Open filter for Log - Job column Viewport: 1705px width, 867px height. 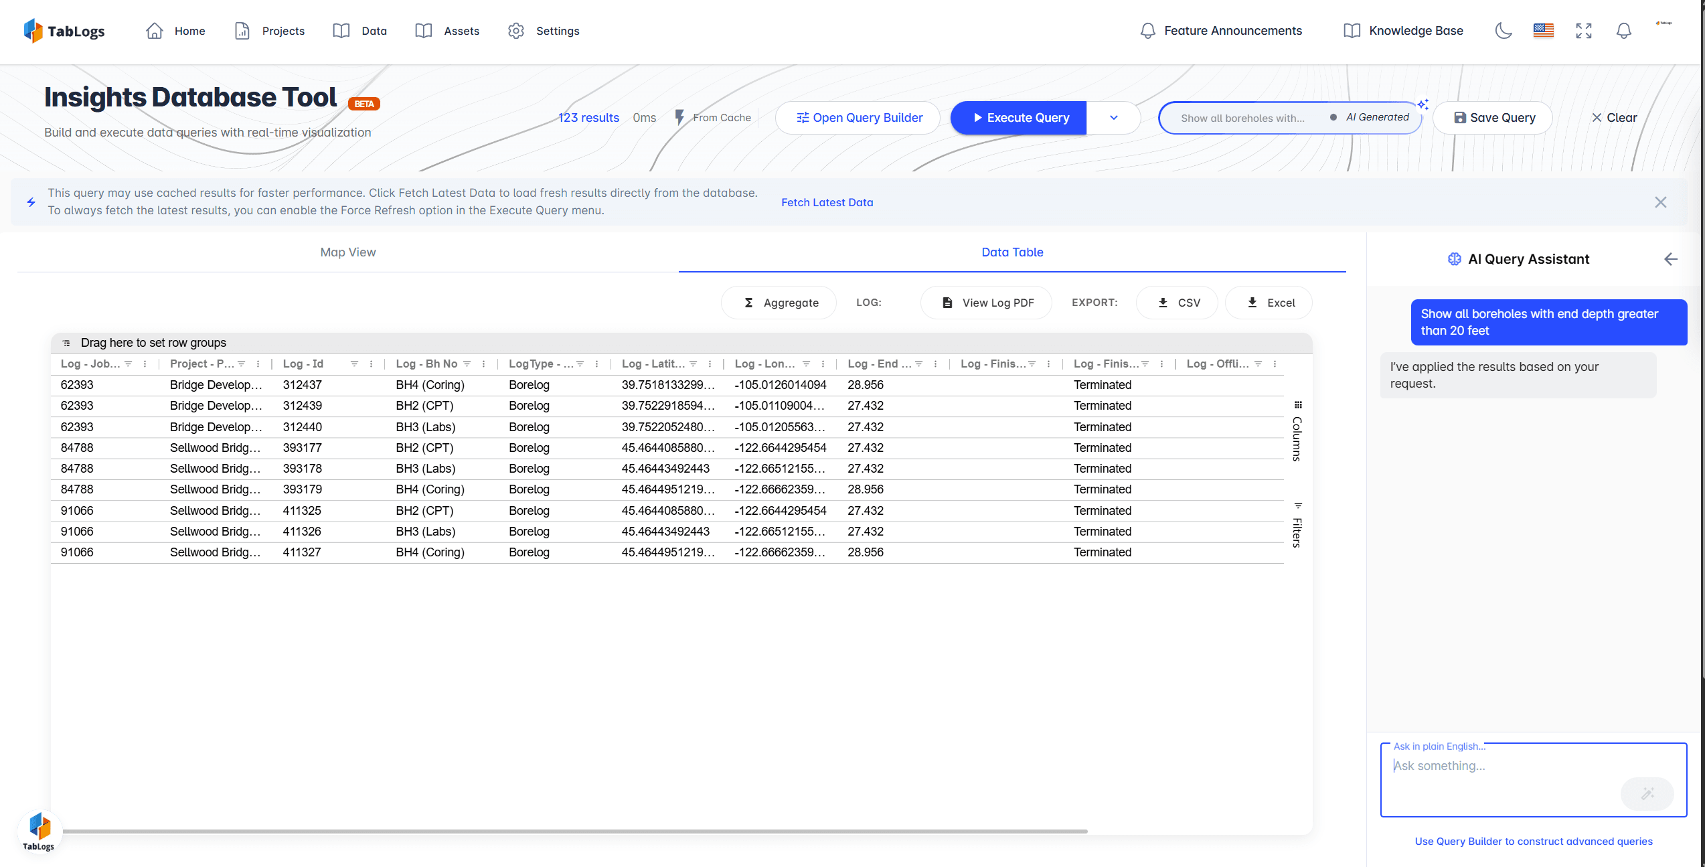pos(129,364)
